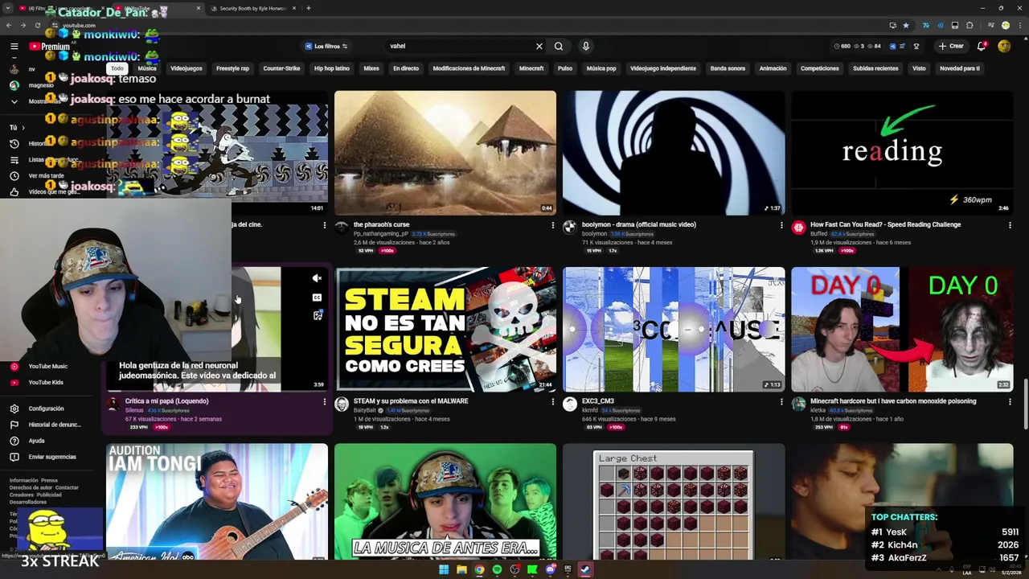The width and height of the screenshot is (1029, 579).
Task: Click the search magnifier button
Action: pyautogui.click(x=559, y=46)
